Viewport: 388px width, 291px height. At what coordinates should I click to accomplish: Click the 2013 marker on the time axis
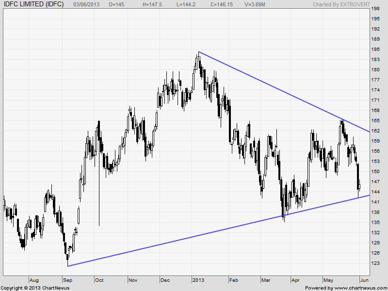[198, 280]
